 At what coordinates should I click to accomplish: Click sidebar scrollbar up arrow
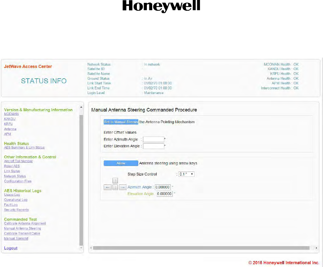click(x=81, y=107)
